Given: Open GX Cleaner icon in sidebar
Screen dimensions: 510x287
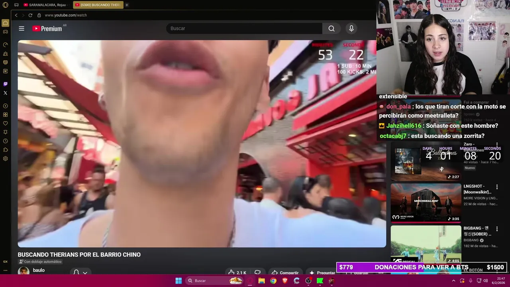Looking at the screenshot, I should [x=6, y=53].
